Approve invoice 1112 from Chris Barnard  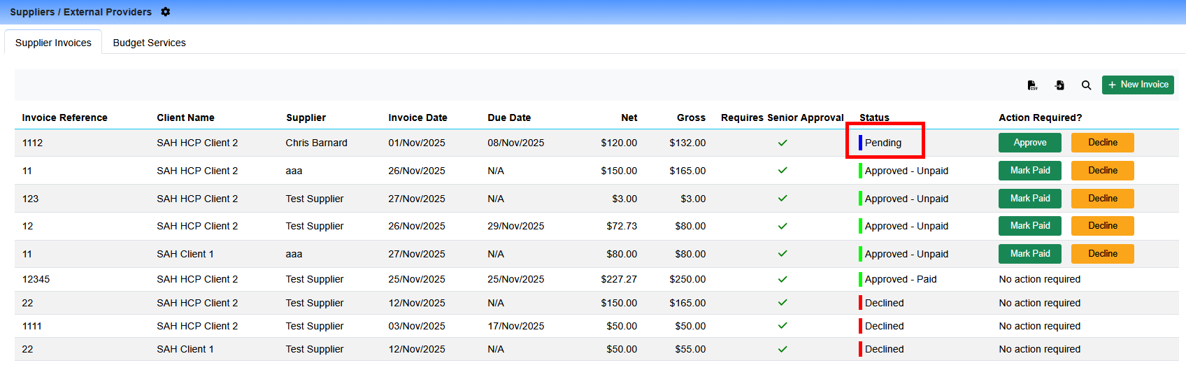pos(1029,143)
